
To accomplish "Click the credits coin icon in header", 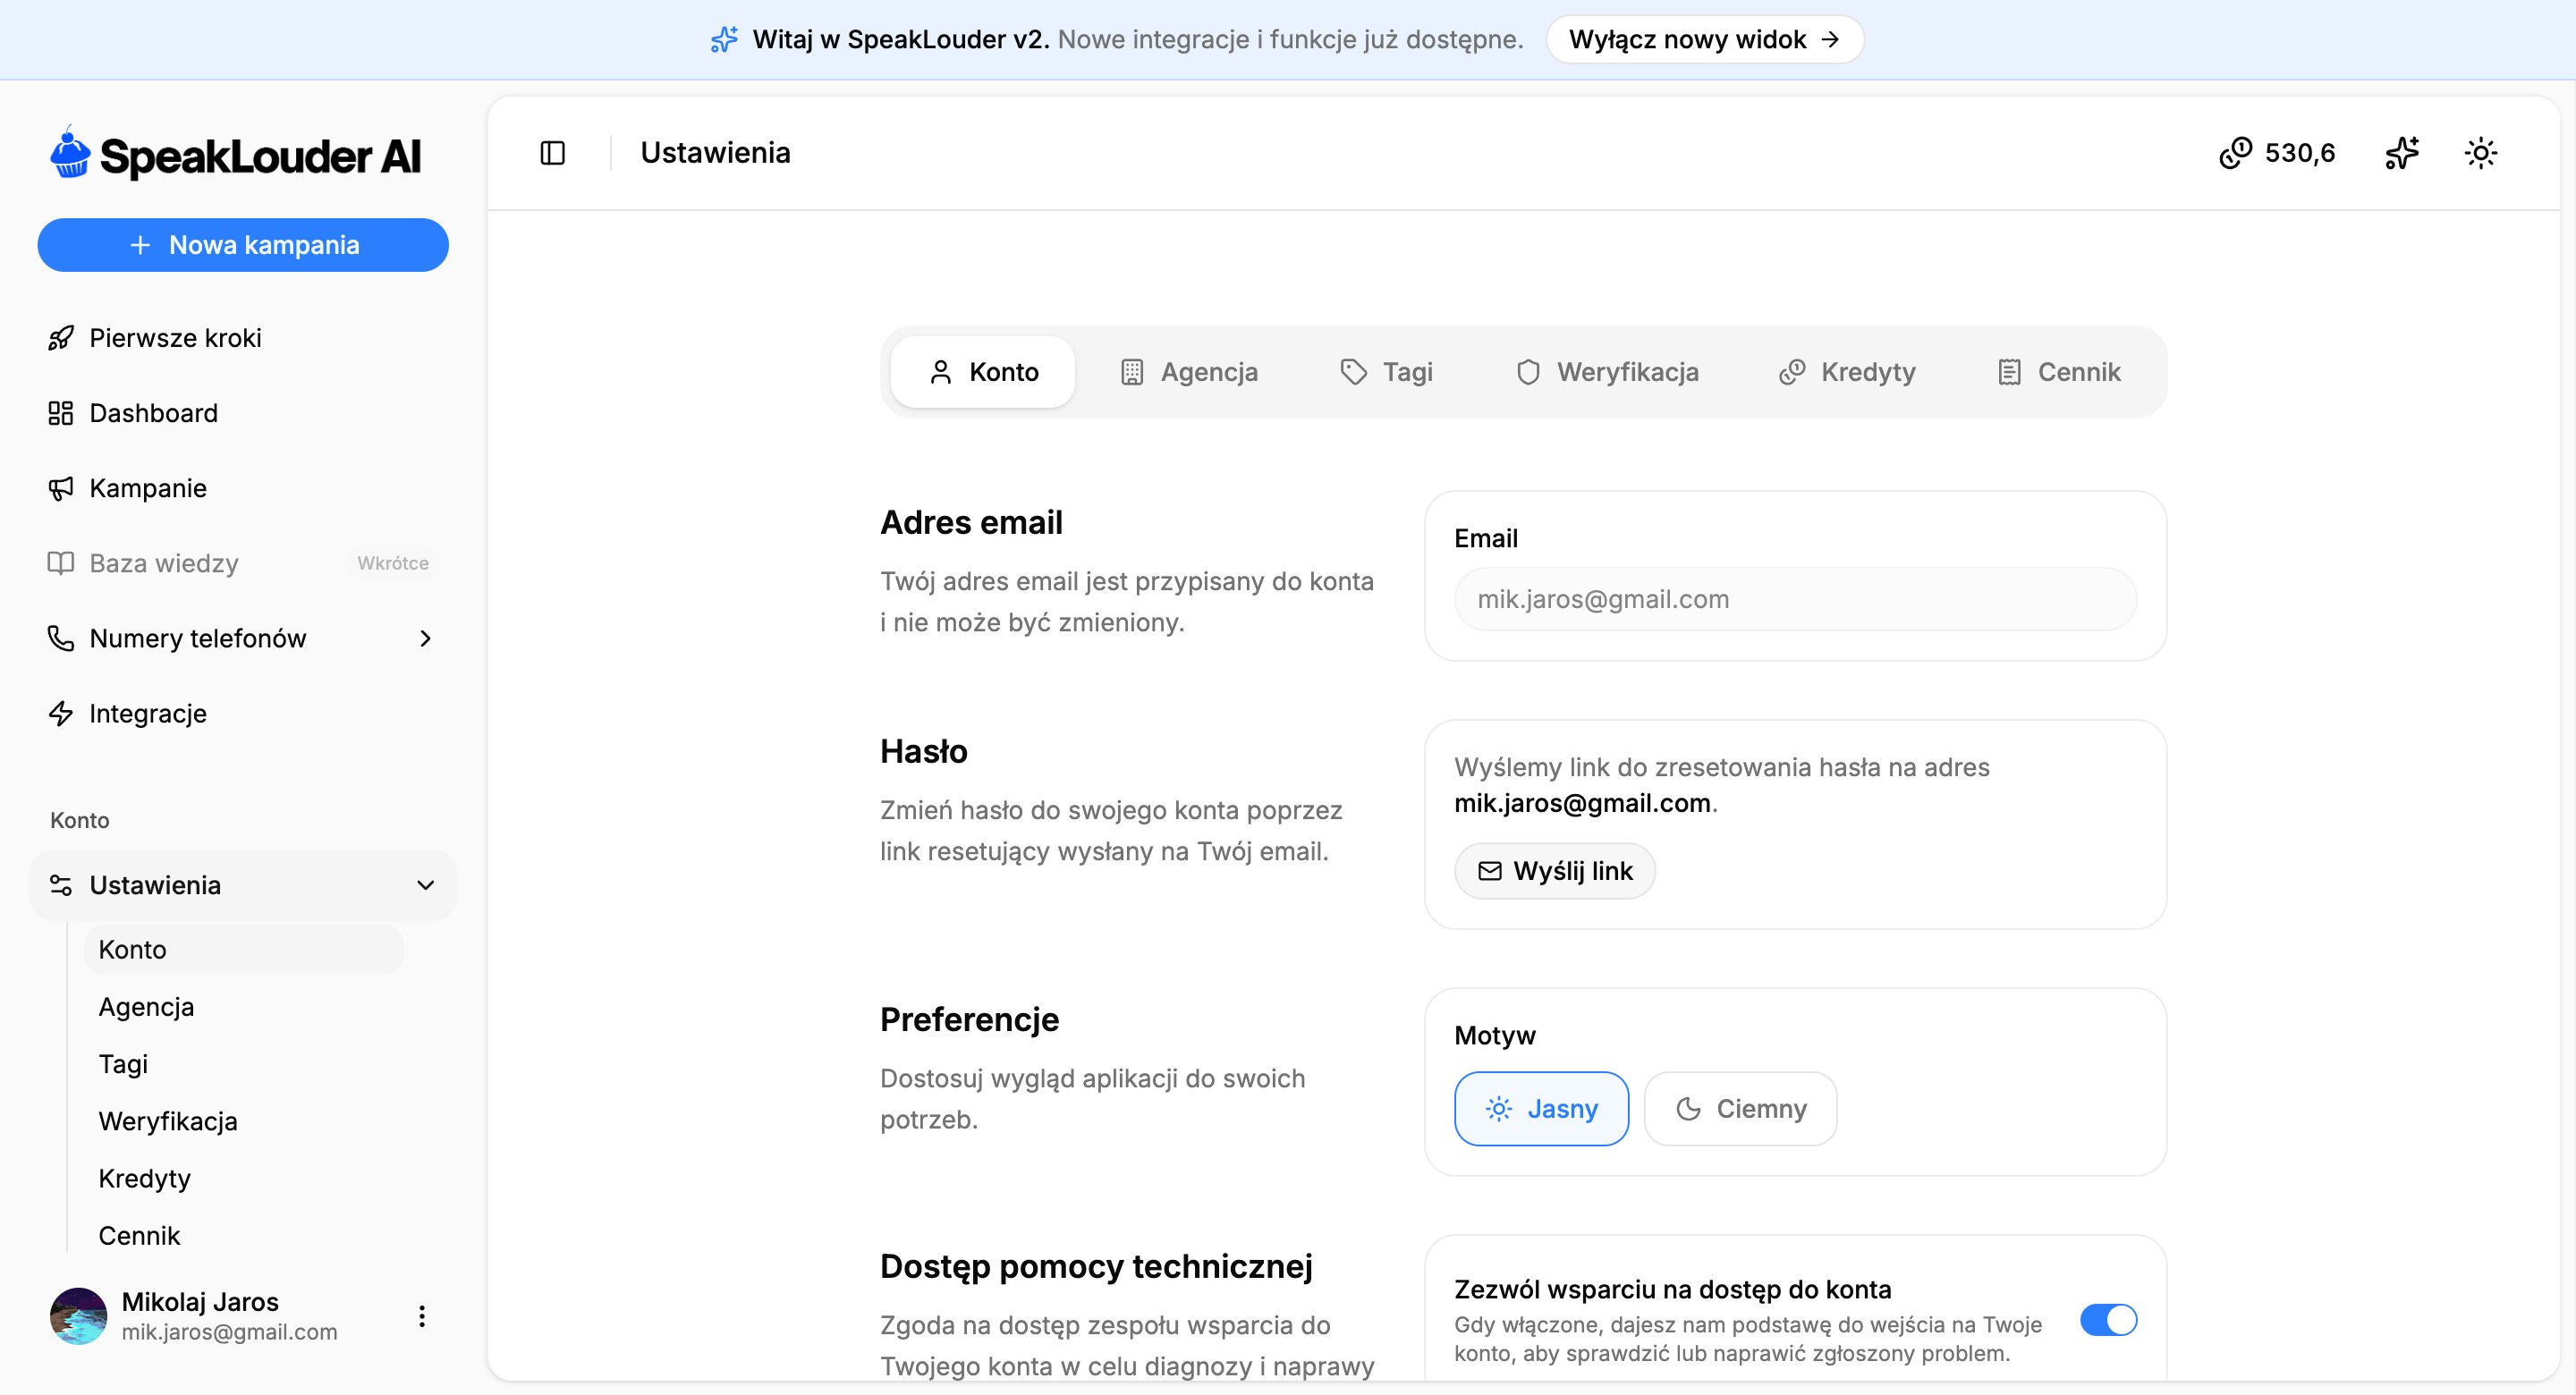I will [x=2235, y=153].
